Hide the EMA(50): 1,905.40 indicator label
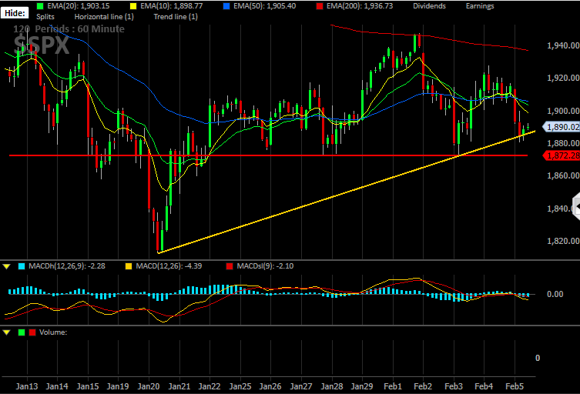 (264, 6)
